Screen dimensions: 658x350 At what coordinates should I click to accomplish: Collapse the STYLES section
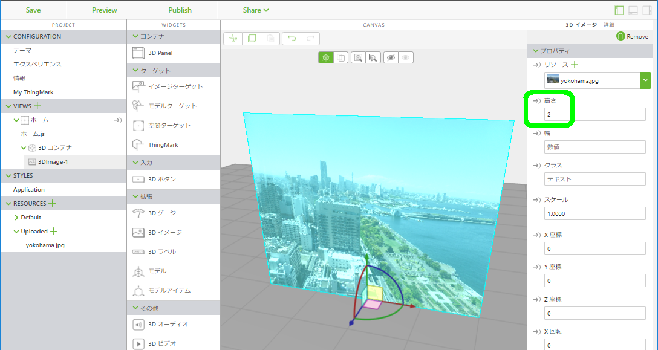tap(8, 176)
